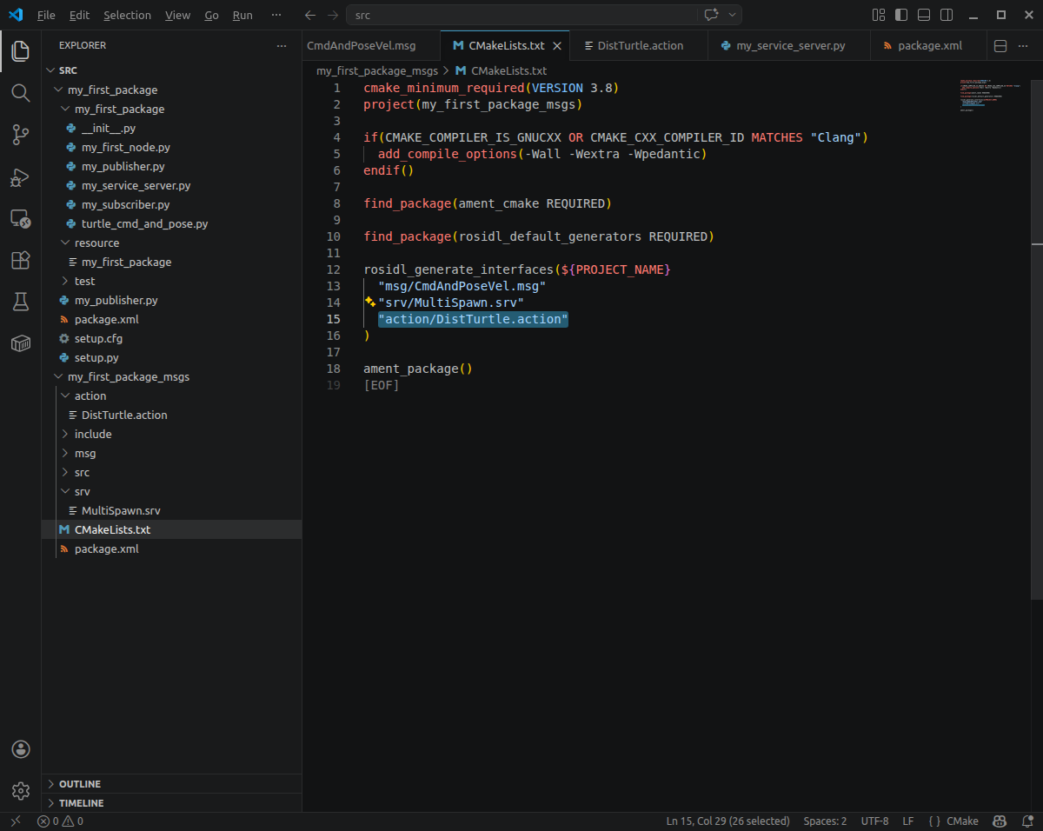Close the CMakeLists.txt tab
Viewport: 1043px width, 831px height.
[558, 46]
